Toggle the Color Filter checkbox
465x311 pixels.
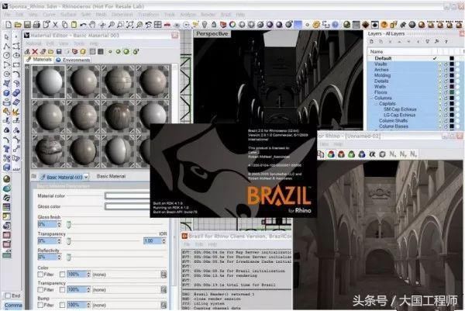41,274
